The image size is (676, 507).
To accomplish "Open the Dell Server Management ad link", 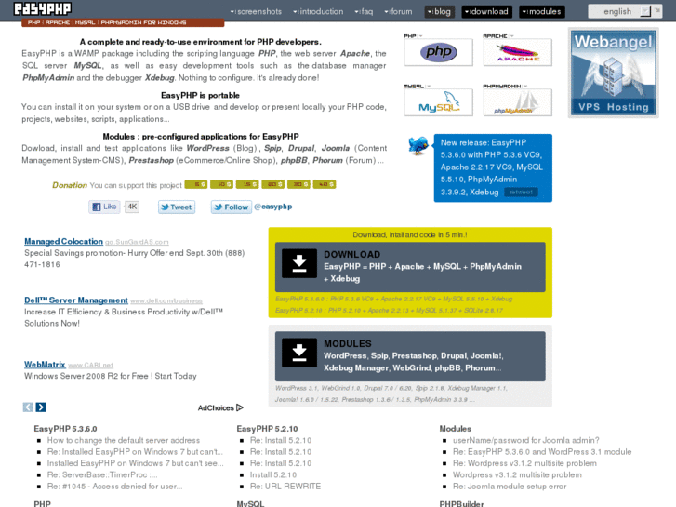I will point(76,300).
